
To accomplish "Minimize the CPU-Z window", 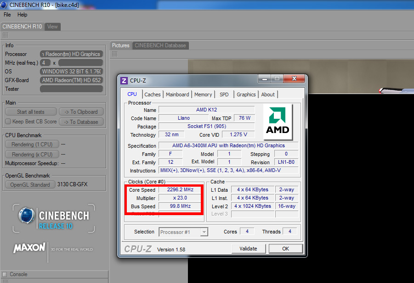I will point(264,78).
